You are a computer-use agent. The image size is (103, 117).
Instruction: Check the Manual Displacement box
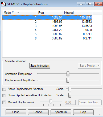coord(4,102)
